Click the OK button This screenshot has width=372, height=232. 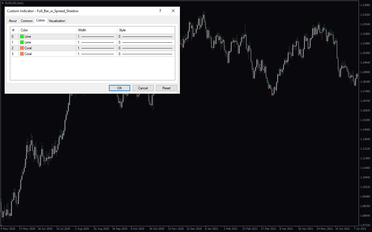coord(119,88)
